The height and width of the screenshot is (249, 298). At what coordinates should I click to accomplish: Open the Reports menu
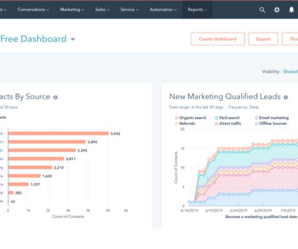coord(197,9)
